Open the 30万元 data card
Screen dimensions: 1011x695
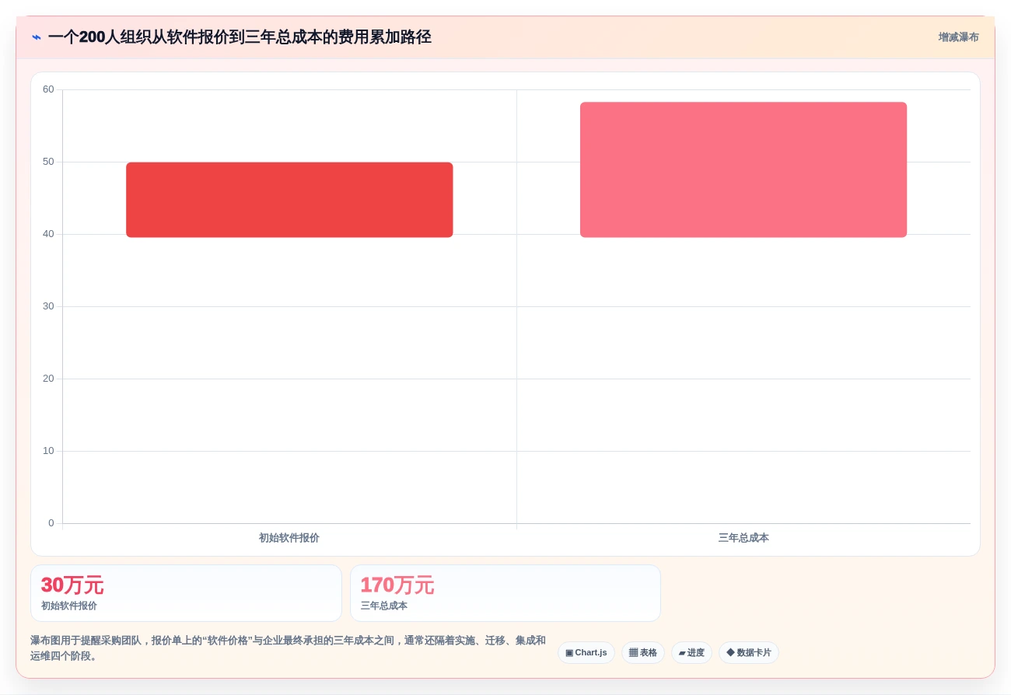click(186, 593)
